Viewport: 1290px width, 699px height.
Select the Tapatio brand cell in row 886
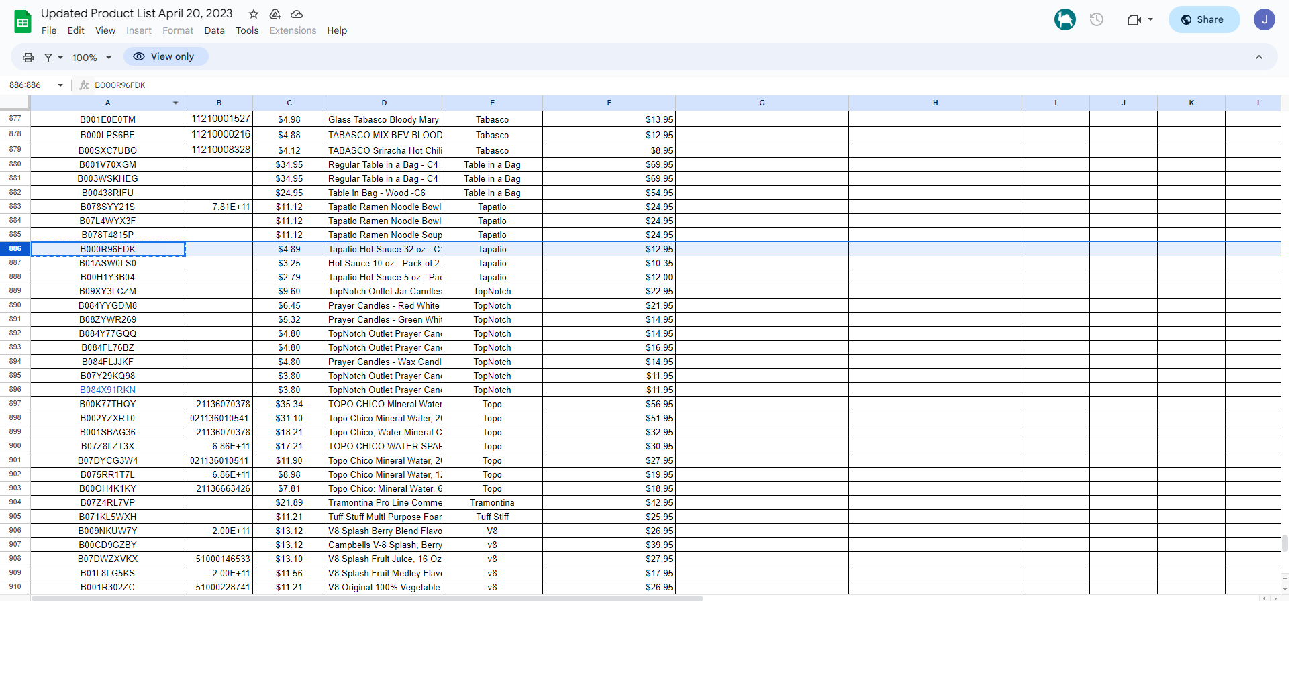click(492, 249)
